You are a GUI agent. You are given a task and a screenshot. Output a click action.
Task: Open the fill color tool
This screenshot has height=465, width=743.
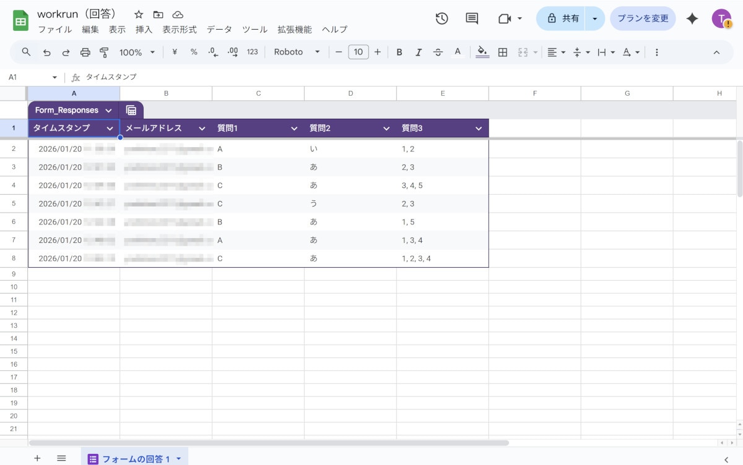point(482,52)
